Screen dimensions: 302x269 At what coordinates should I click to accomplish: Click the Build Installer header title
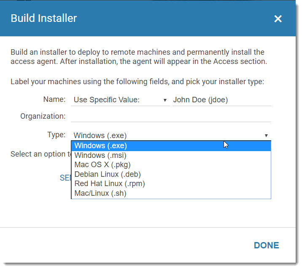[x=44, y=19]
